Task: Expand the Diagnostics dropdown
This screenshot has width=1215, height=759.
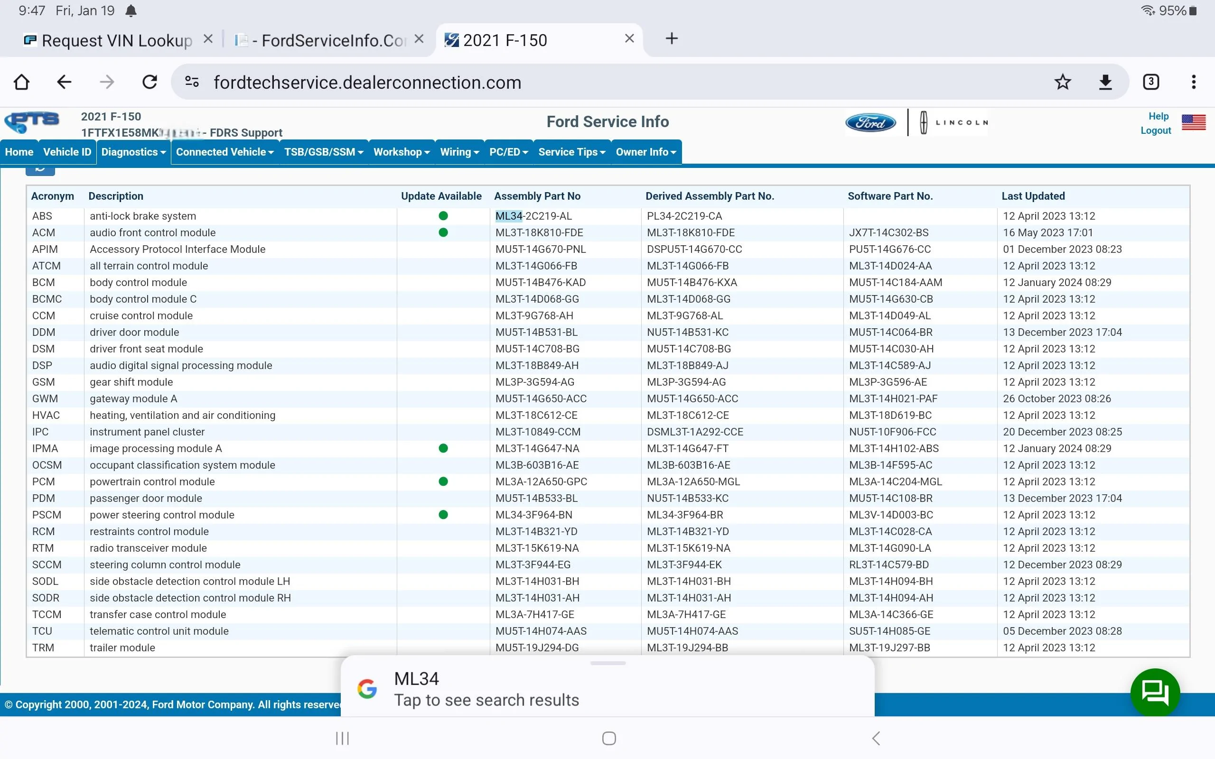Action: 132,152
